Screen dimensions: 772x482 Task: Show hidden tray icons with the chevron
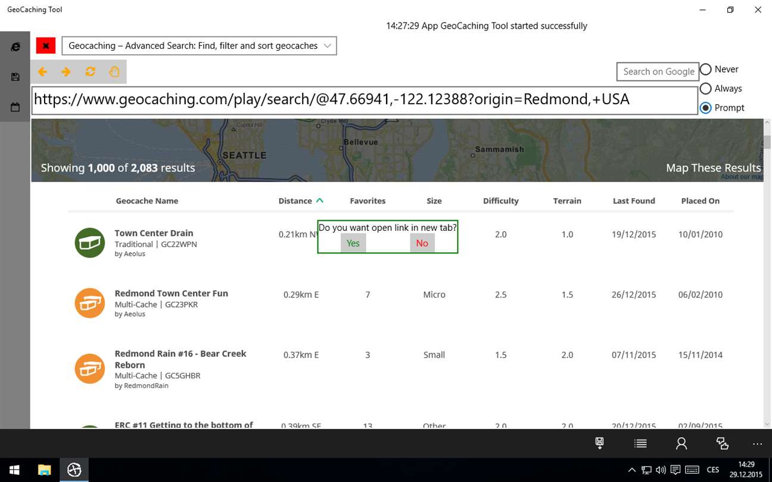pos(631,470)
